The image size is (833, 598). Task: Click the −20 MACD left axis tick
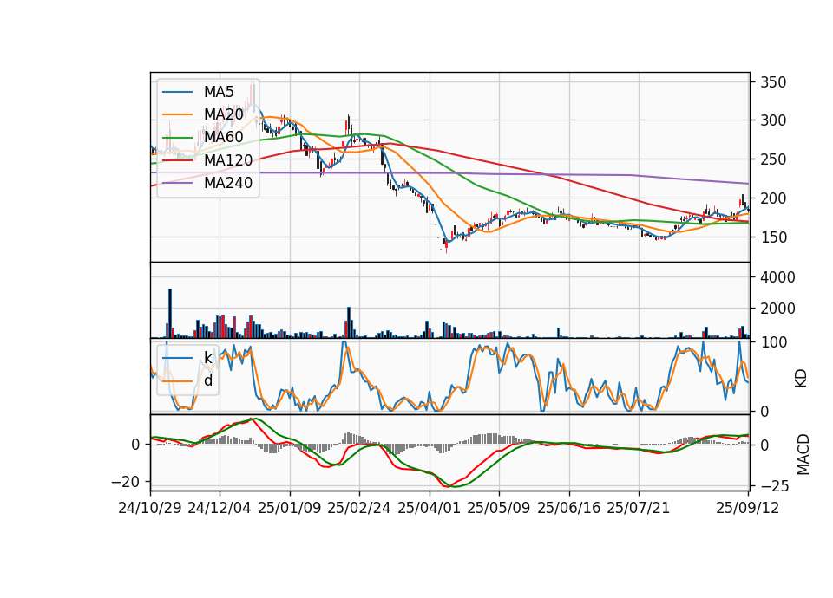coord(125,481)
